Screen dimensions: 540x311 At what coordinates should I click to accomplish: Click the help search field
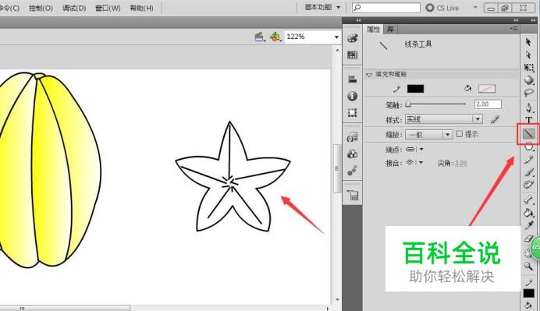coord(386,7)
